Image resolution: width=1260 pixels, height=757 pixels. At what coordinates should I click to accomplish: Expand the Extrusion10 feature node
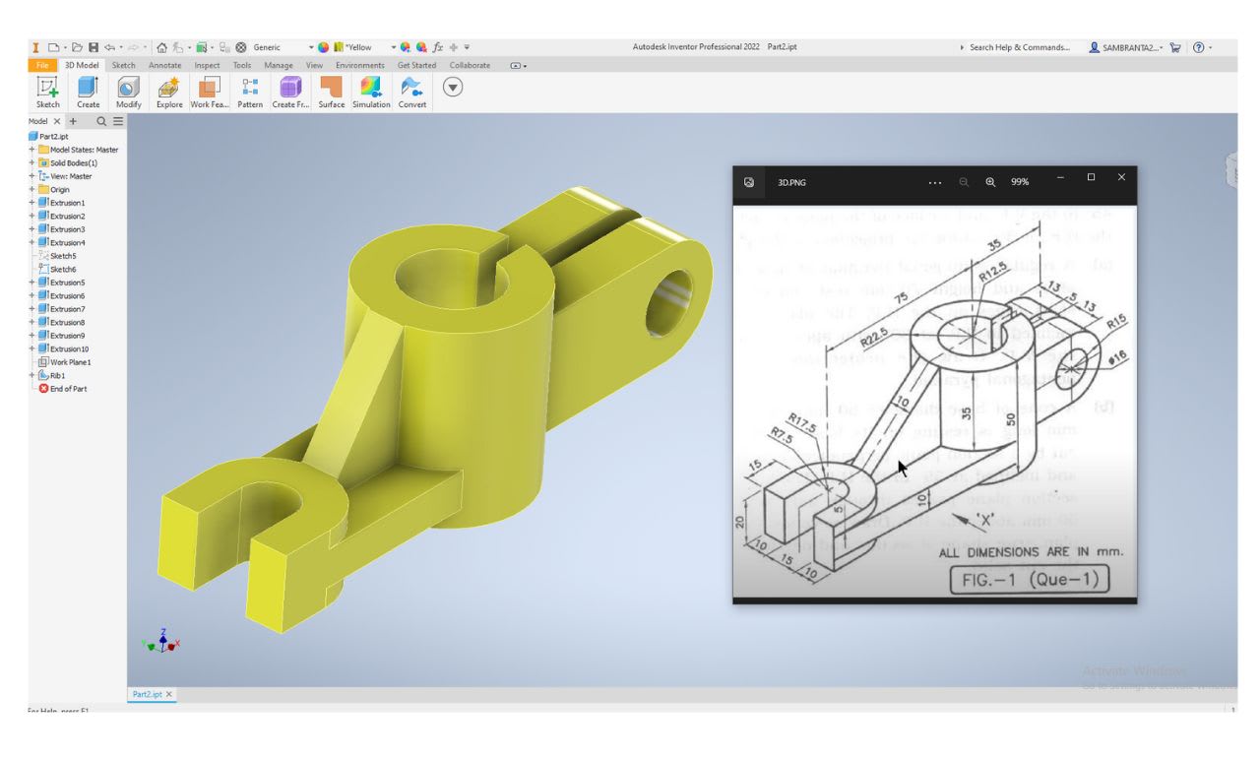pyautogui.click(x=32, y=348)
